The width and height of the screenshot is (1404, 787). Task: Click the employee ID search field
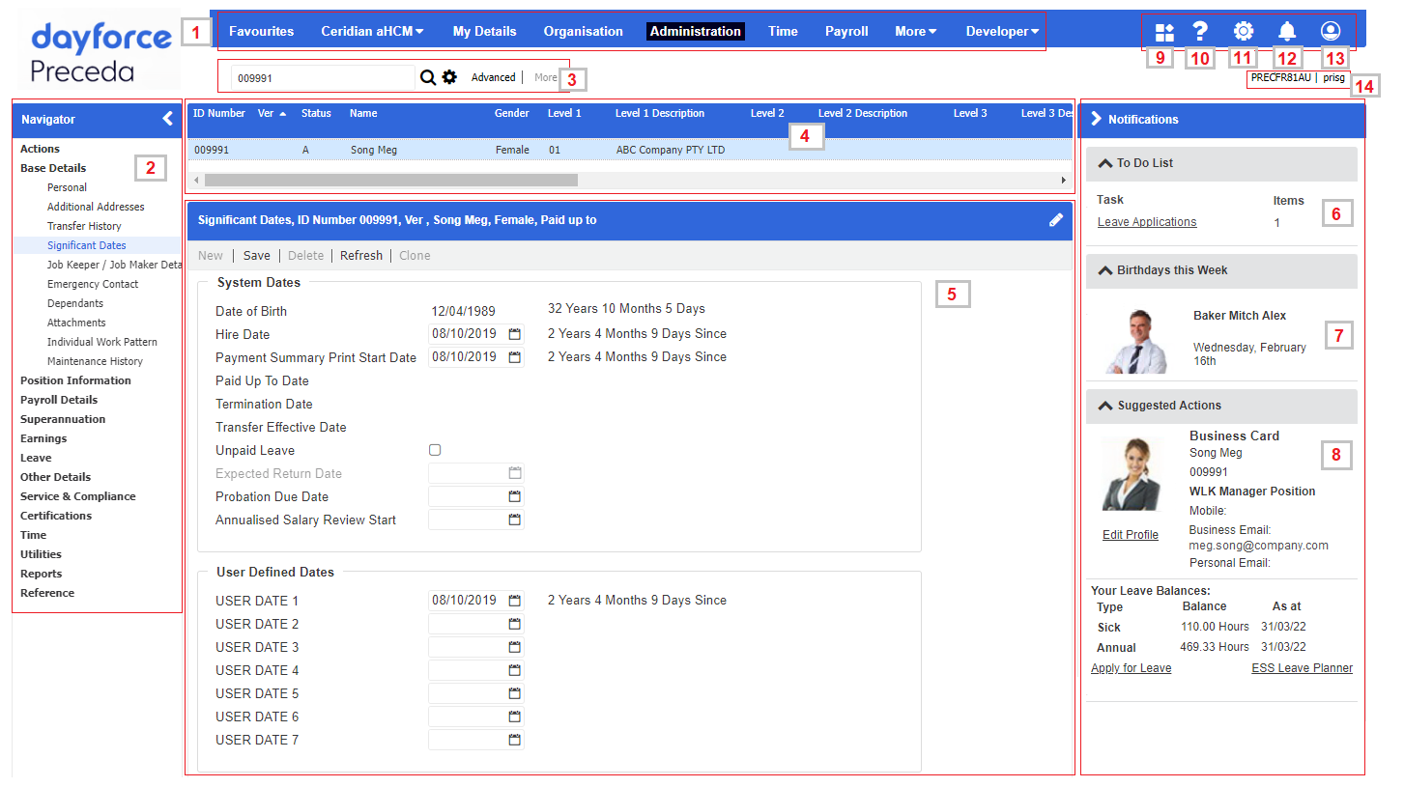[x=323, y=77]
